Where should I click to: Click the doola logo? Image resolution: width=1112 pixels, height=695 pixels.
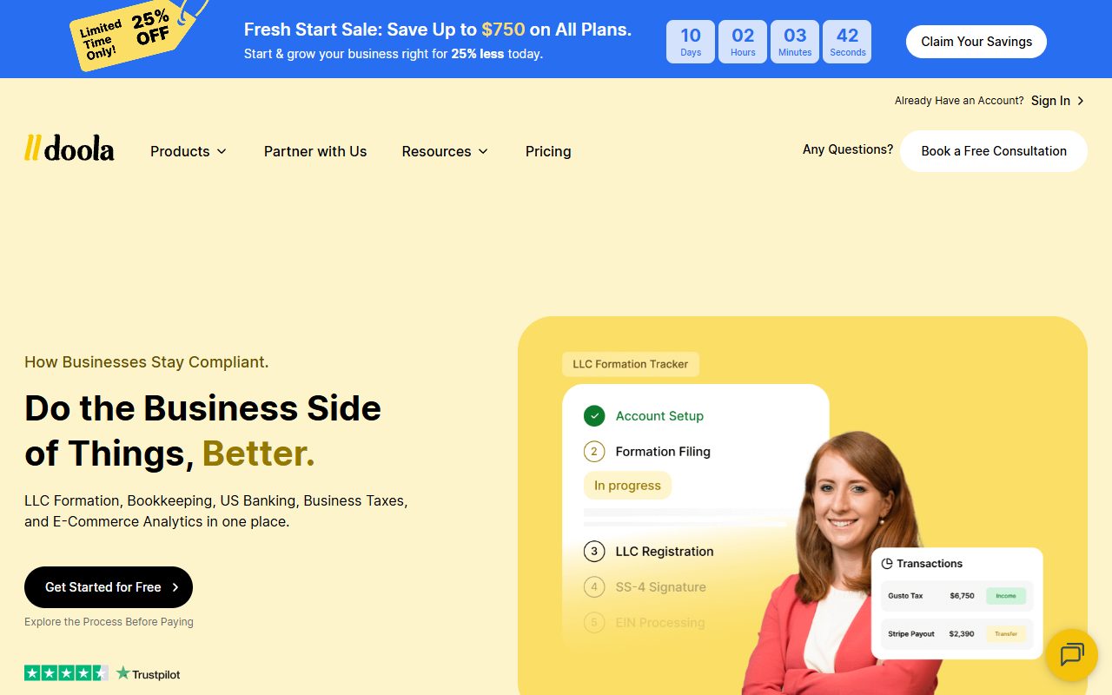click(69, 149)
